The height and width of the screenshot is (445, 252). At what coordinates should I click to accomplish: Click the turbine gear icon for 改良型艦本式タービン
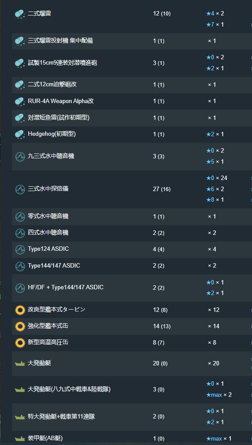20,310
